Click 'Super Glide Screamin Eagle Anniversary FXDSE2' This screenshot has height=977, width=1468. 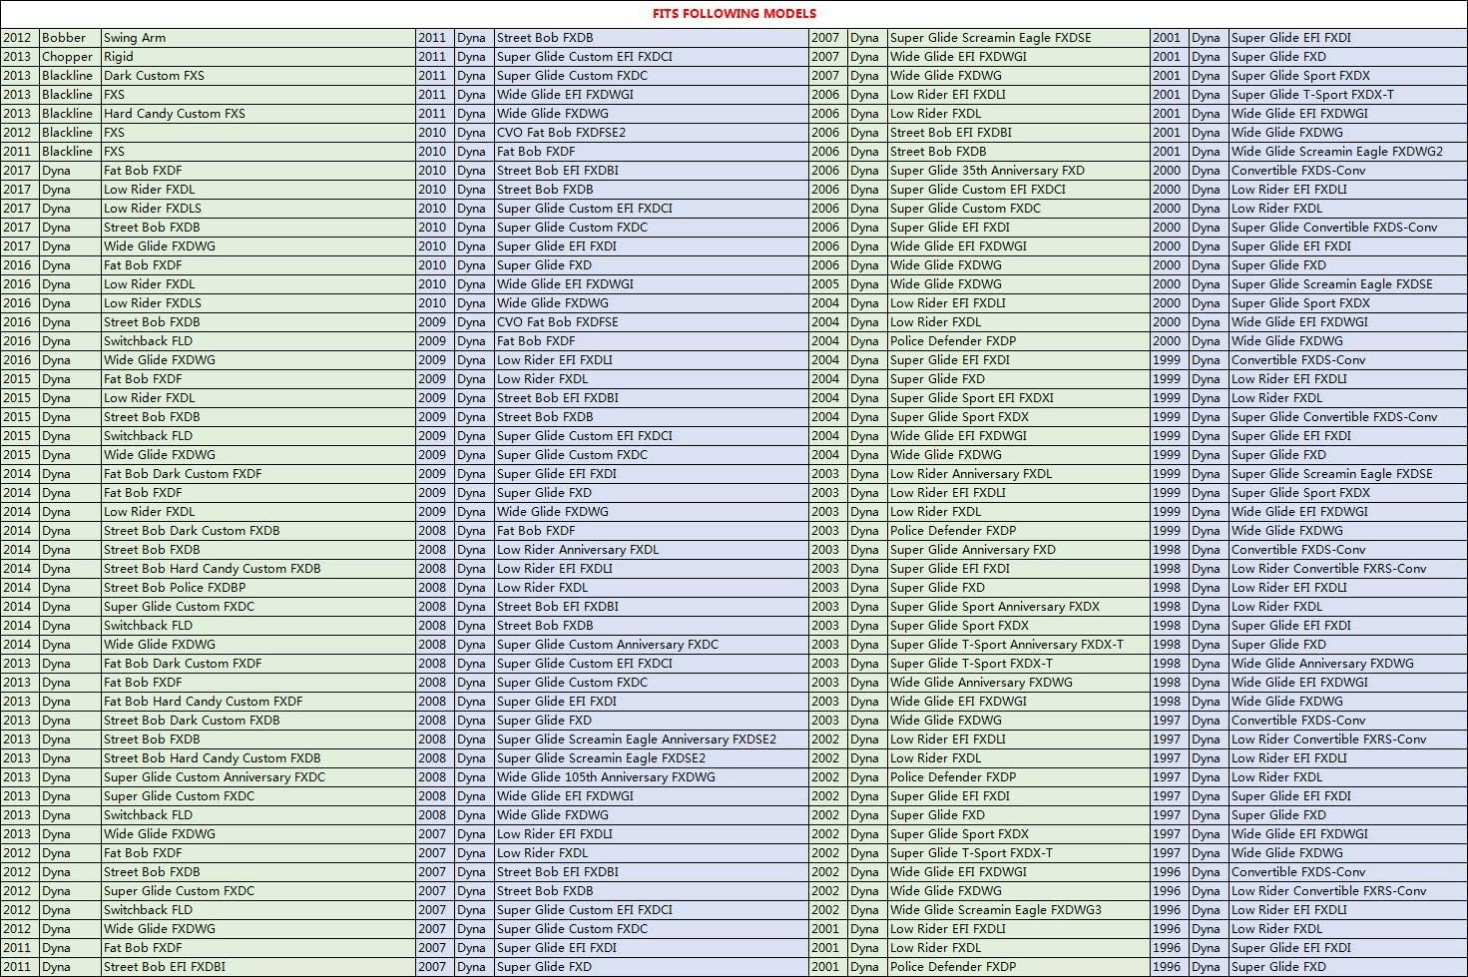pos(636,739)
